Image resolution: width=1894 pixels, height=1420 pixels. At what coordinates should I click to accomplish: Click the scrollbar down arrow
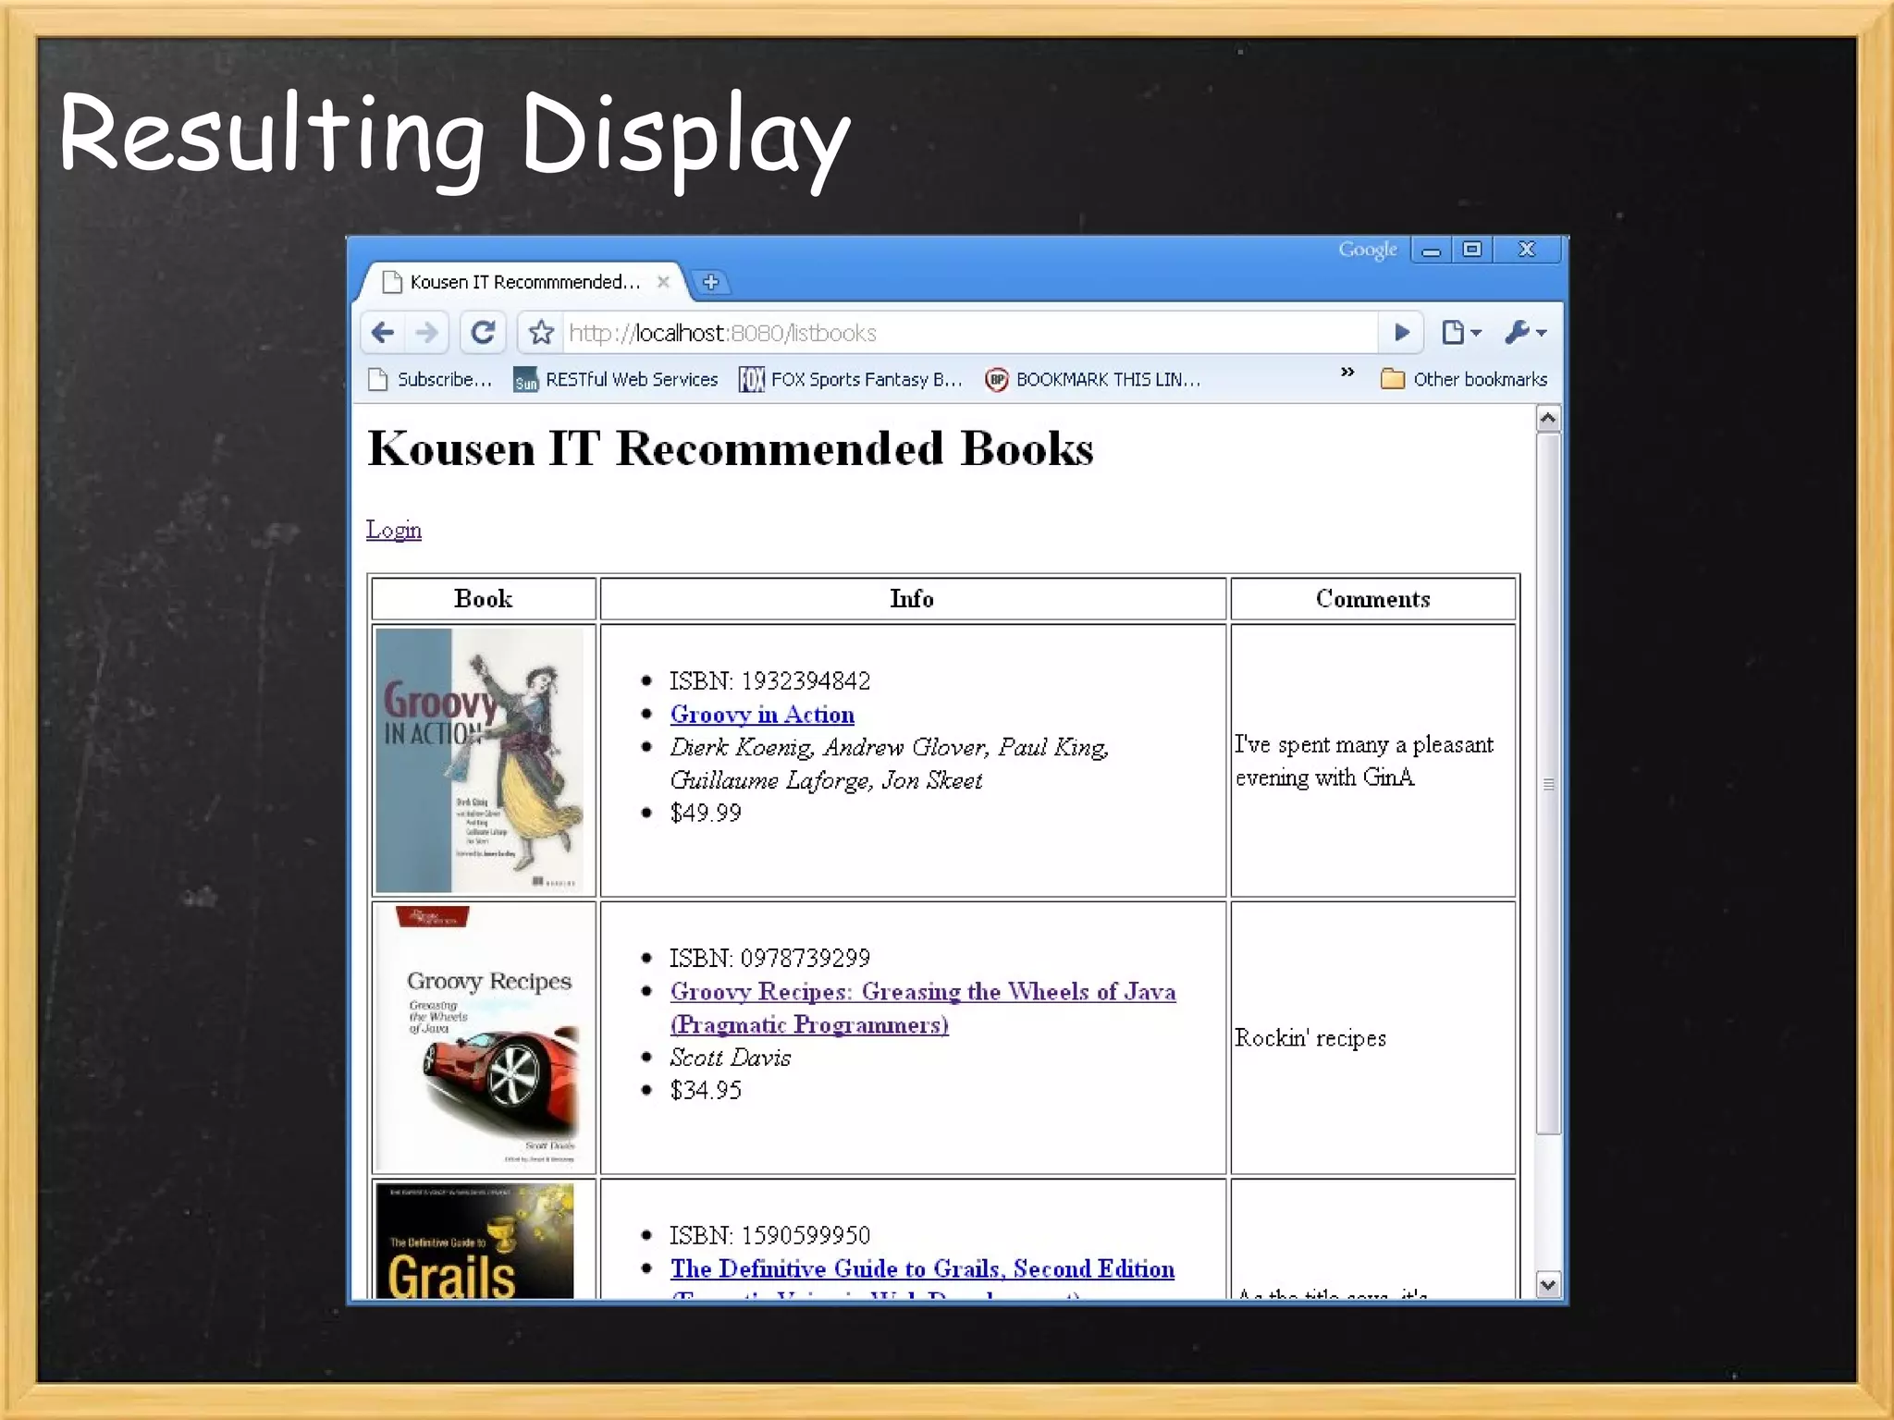click(x=1547, y=1284)
